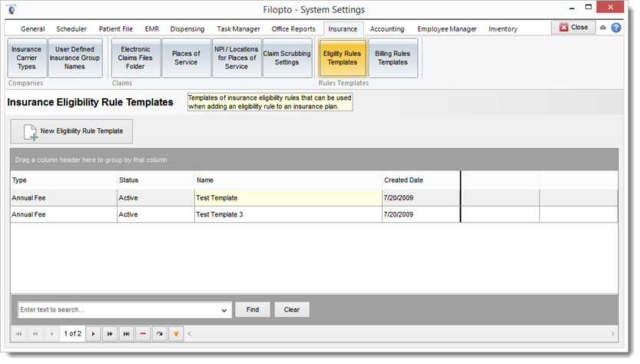Screen dimensions: 640x364
Task: Click the Find button
Action: (253, 309)
